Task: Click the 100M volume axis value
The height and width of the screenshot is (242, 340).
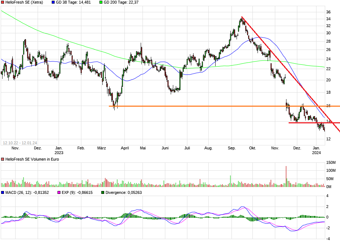Action: (331, 170)
